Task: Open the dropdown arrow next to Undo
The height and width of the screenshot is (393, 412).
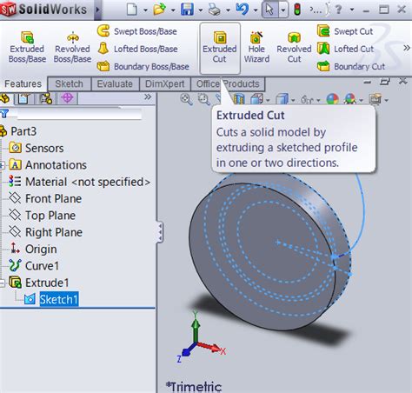Action: [x=256, y=10]
